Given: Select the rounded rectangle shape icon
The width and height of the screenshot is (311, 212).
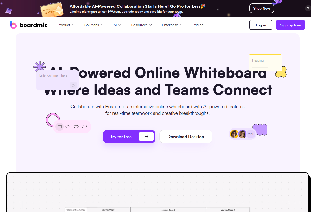Looking at the screenshot, I should click(76, 127).
